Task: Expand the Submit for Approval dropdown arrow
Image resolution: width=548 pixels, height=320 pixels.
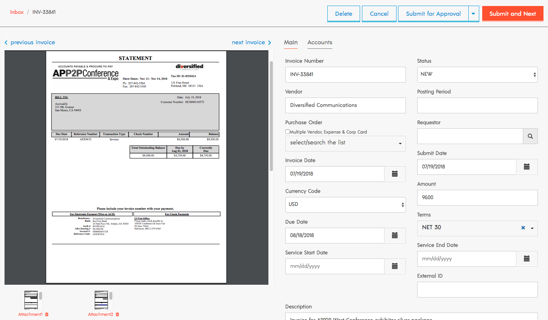Action: [474, 14]
